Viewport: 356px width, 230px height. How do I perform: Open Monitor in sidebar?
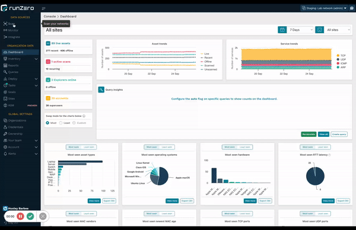point(11,30)
